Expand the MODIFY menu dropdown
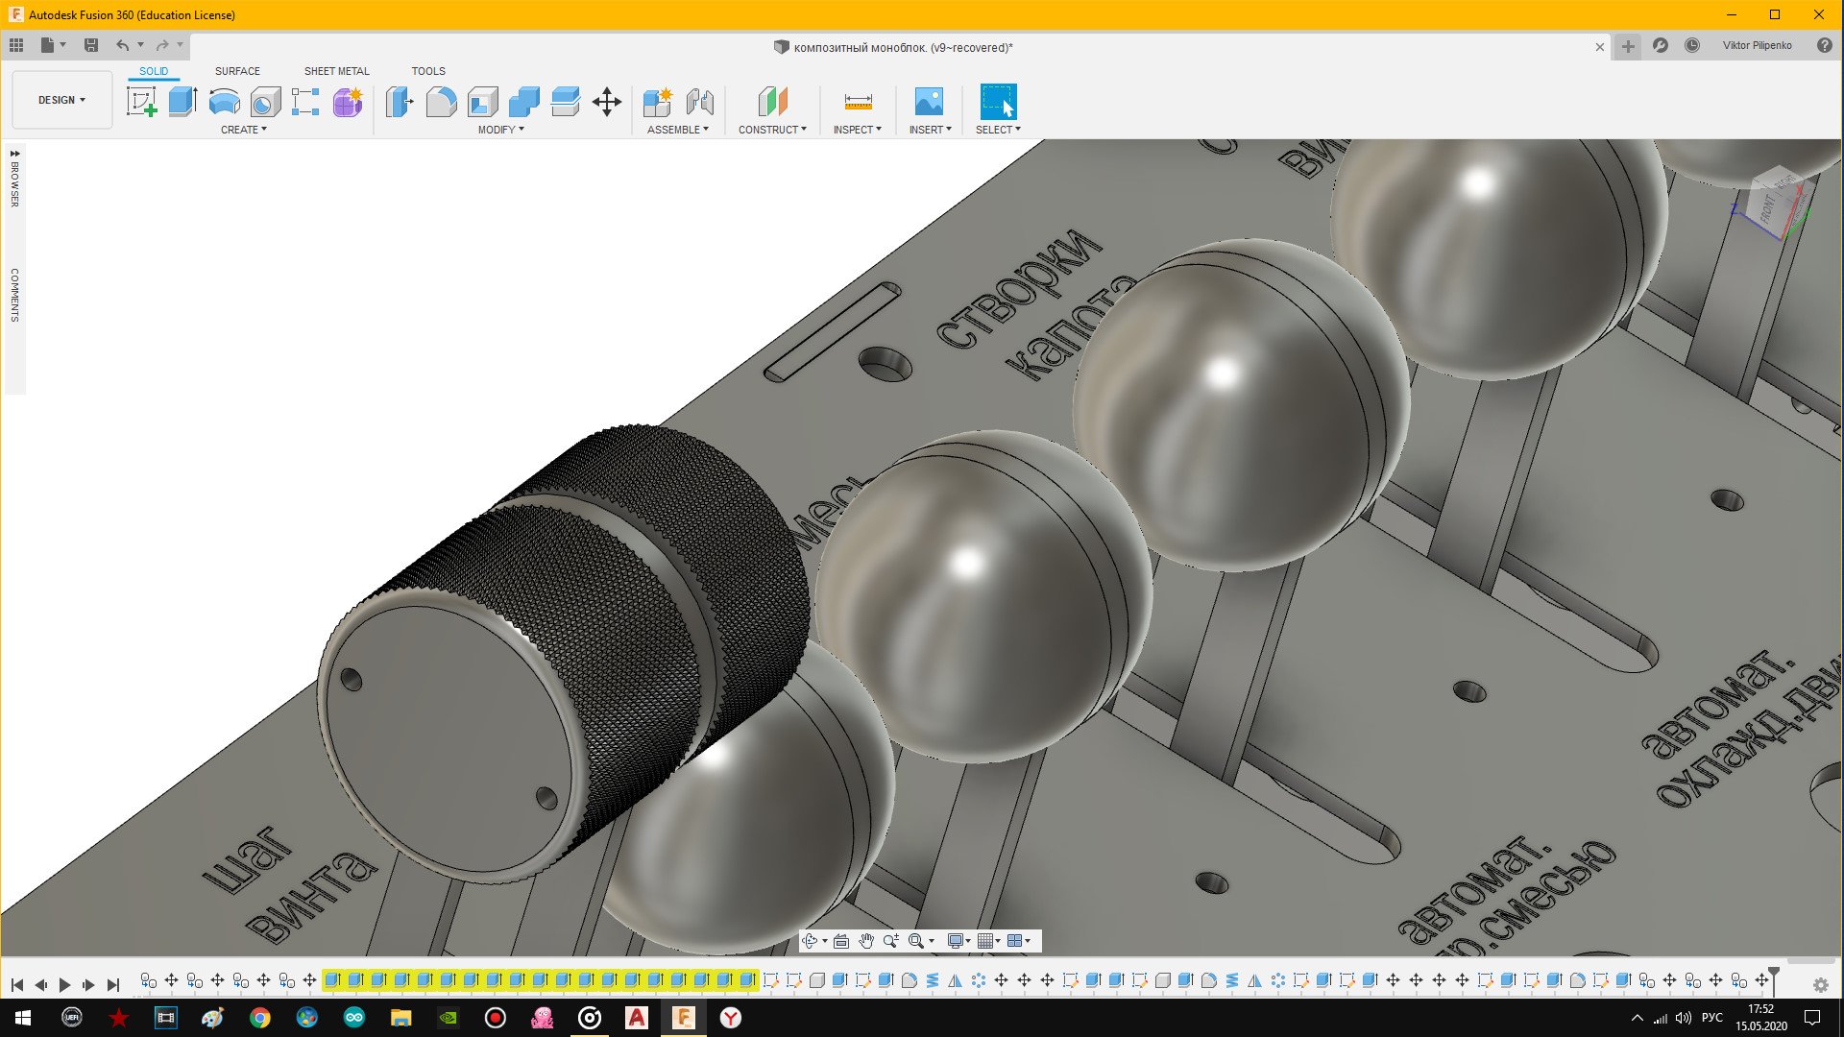The width and height of the screenshot is (1844, 1037). 500,130
